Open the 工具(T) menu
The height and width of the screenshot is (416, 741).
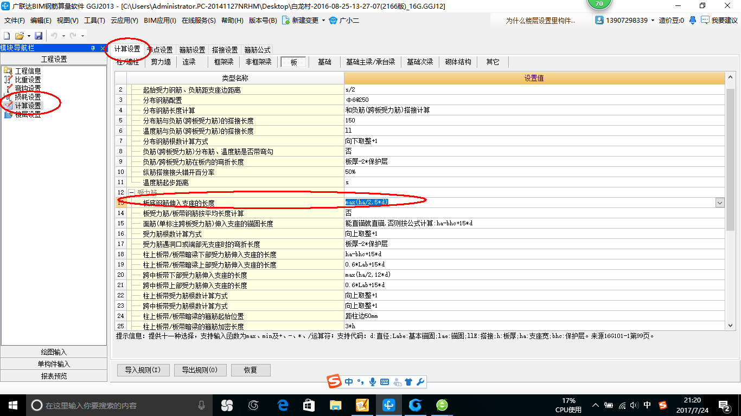[94, 21]
